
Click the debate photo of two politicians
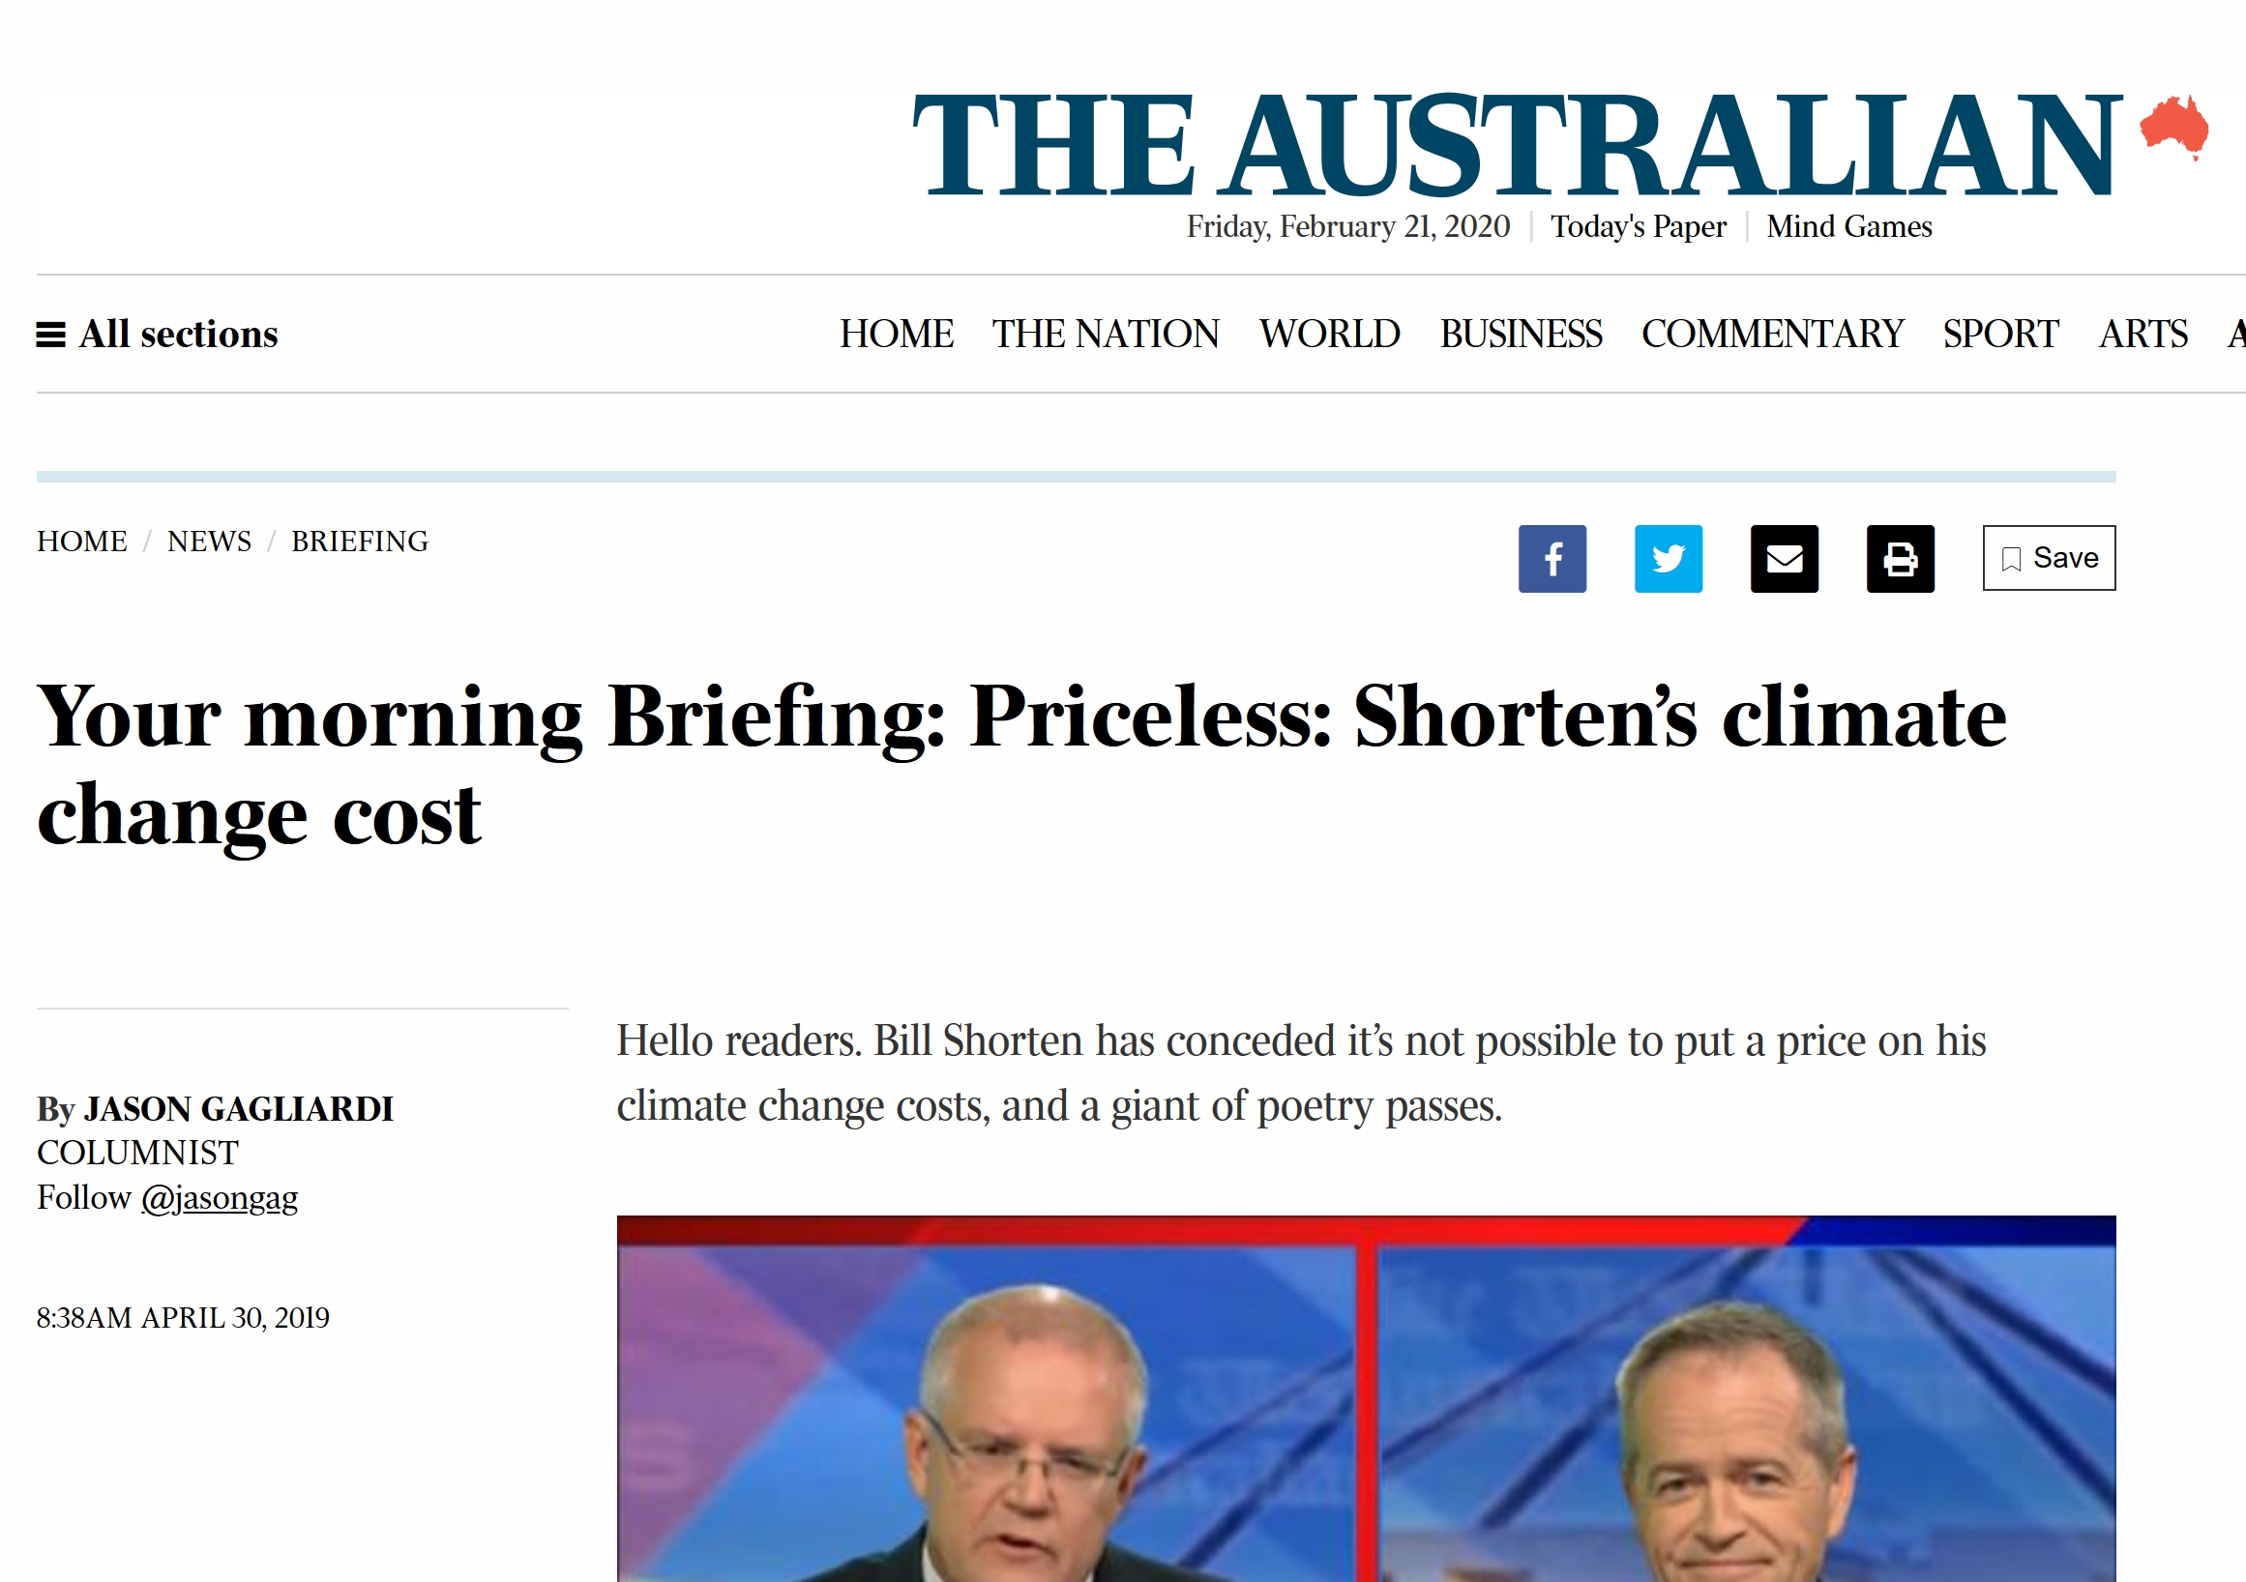click(x=1366, y=1398)
